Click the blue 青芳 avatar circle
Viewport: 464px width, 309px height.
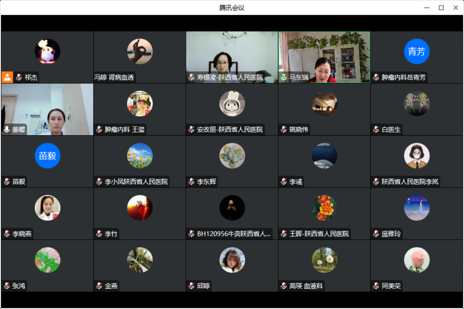tap(417, 51)
